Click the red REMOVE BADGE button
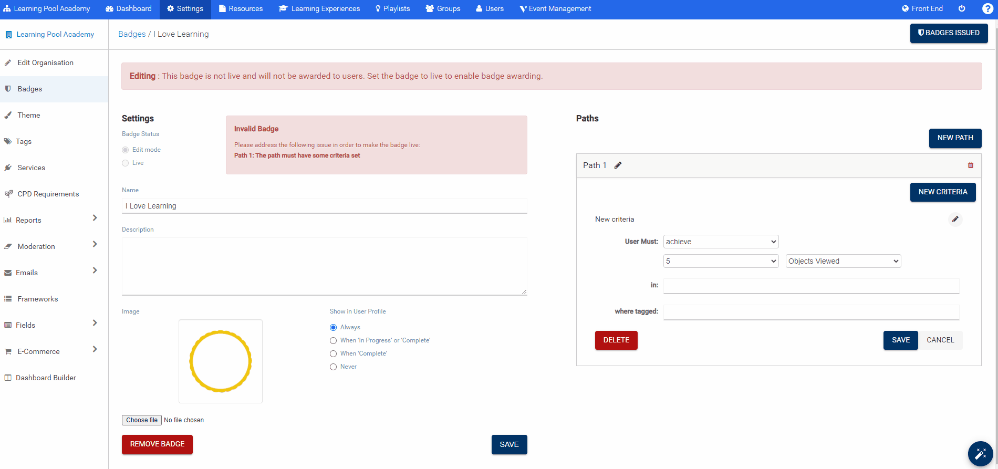 (157, 444)
